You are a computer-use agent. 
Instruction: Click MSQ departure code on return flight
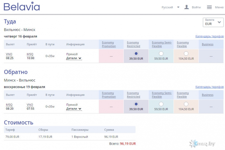click(9, 105)
